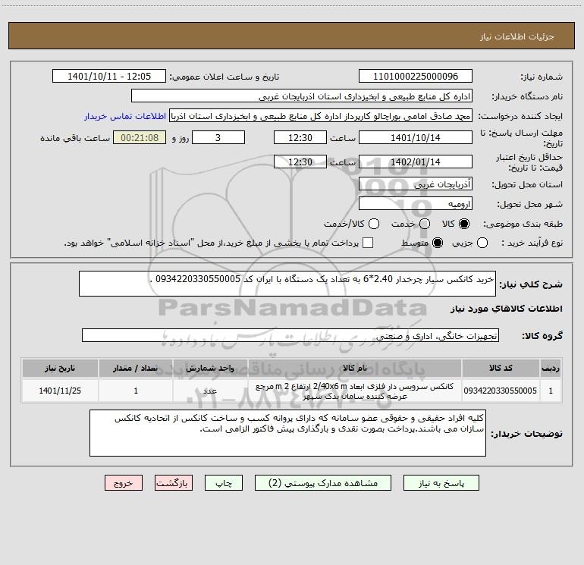This screenshot has width=584, height=565.
Task: Click the buyer notes text area
Action: click(x=287, y=433)
